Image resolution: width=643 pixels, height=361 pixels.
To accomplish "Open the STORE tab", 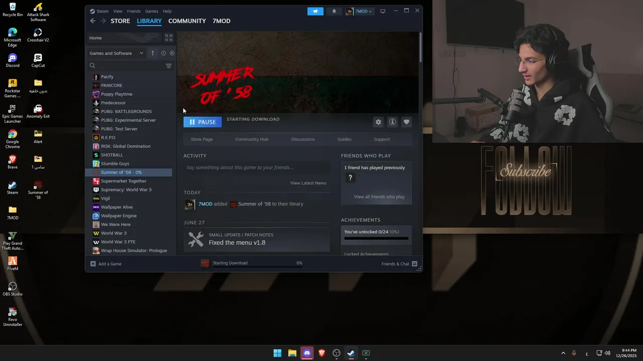I will [x=121, y=21].
